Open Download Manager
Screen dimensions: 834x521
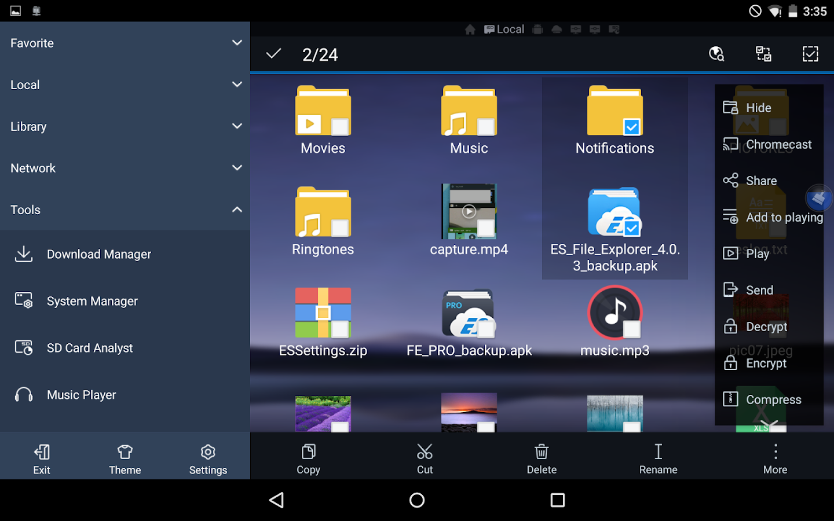coord(98,254)
